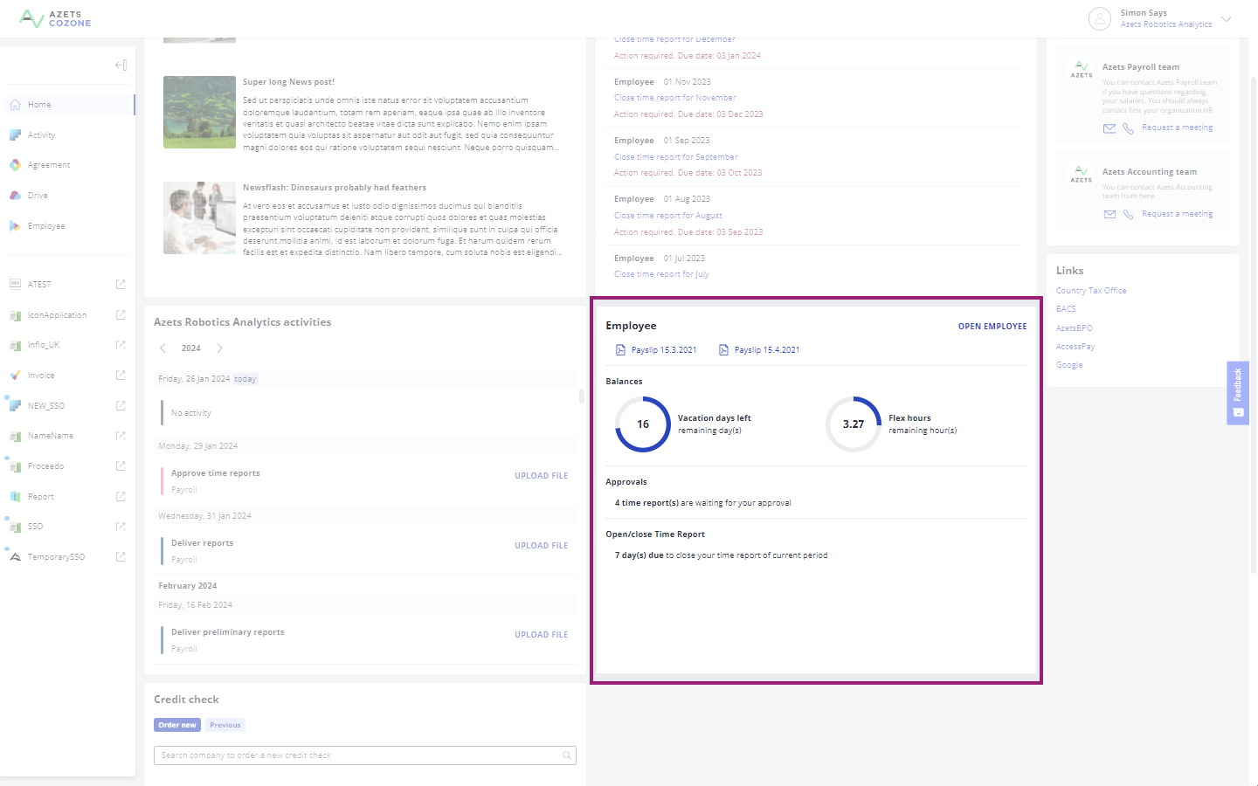The image size is (1258, 786).
Task: Open the Agreement section icon
Action: (x=16, y=164)
